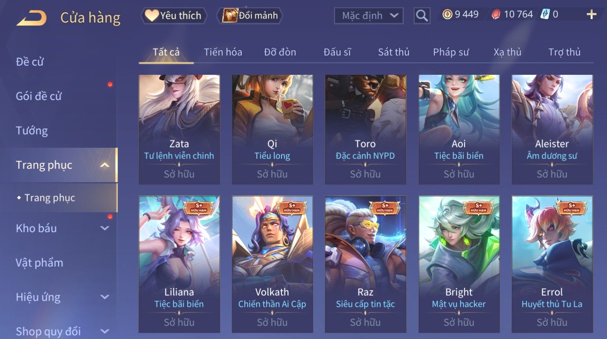Select the Zata Tư lệnh viễn chinh skin
This screenshot has height=339, width=607.
point(179,129)
